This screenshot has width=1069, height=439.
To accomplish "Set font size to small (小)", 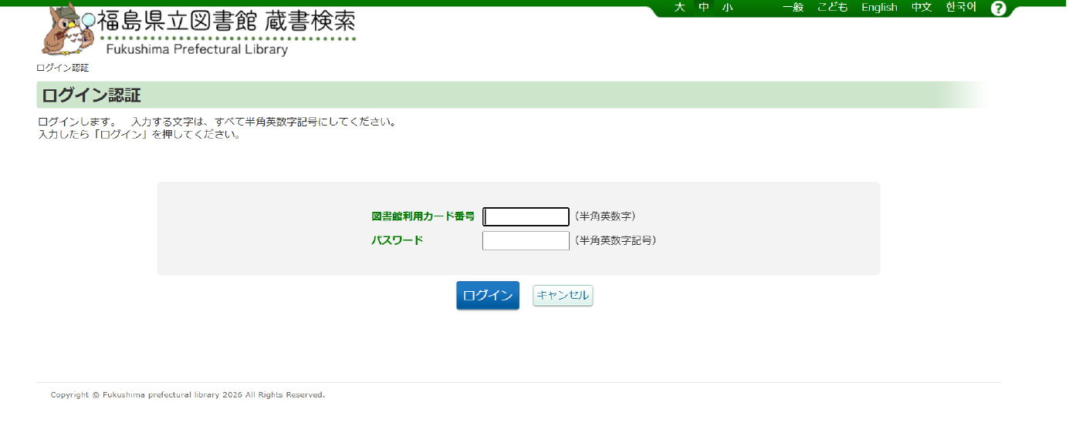I will [x=727, y=8].
